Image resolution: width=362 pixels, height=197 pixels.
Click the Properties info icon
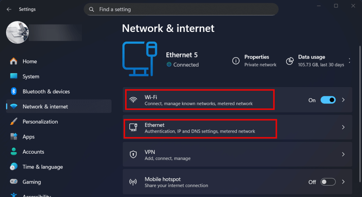coord(236,61)
